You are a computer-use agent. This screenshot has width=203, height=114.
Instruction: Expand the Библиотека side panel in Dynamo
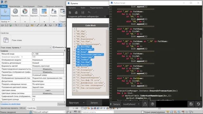click(x=69, y=56)
